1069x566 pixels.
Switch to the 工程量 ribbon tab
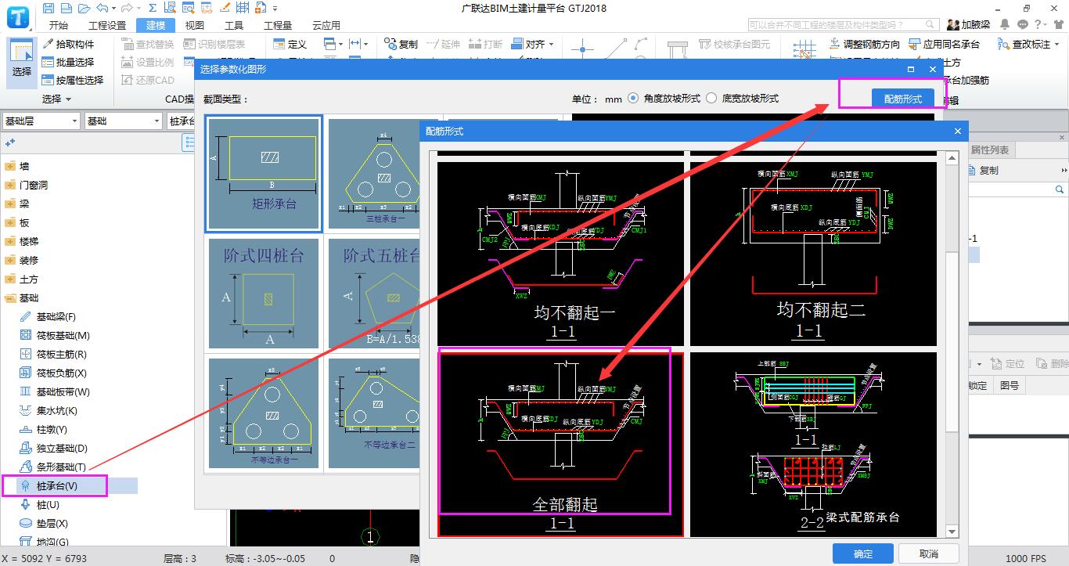click(277, 25)
